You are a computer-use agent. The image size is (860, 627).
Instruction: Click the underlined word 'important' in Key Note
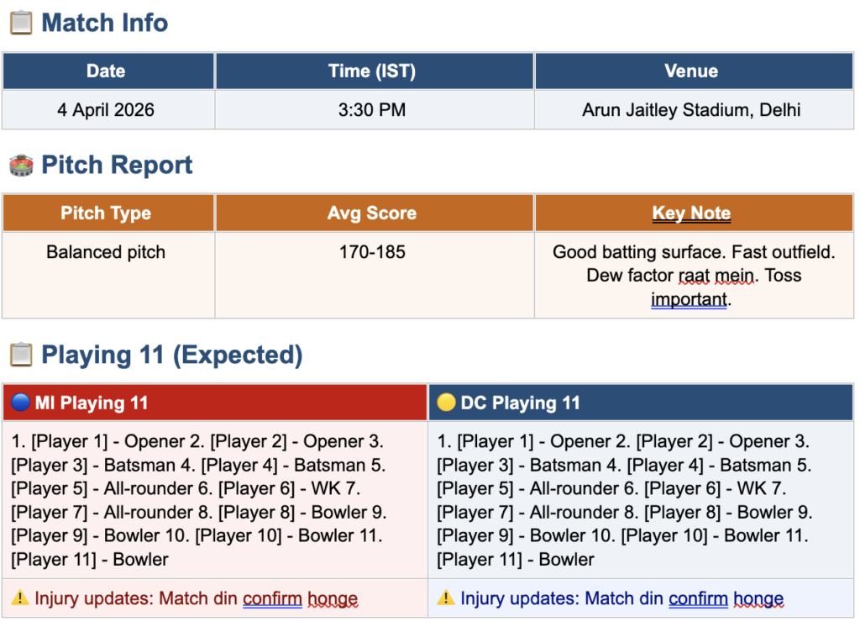tap(689, 299)
